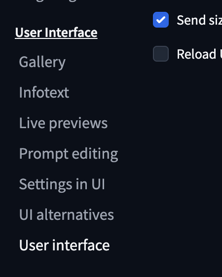Show the UI alternatives settings

tap(66, 214)
